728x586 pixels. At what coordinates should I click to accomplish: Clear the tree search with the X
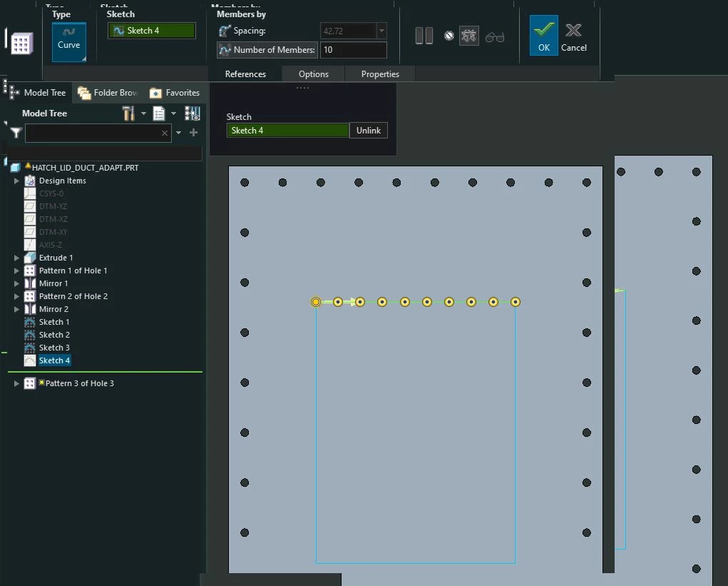(x=165, y=133)
